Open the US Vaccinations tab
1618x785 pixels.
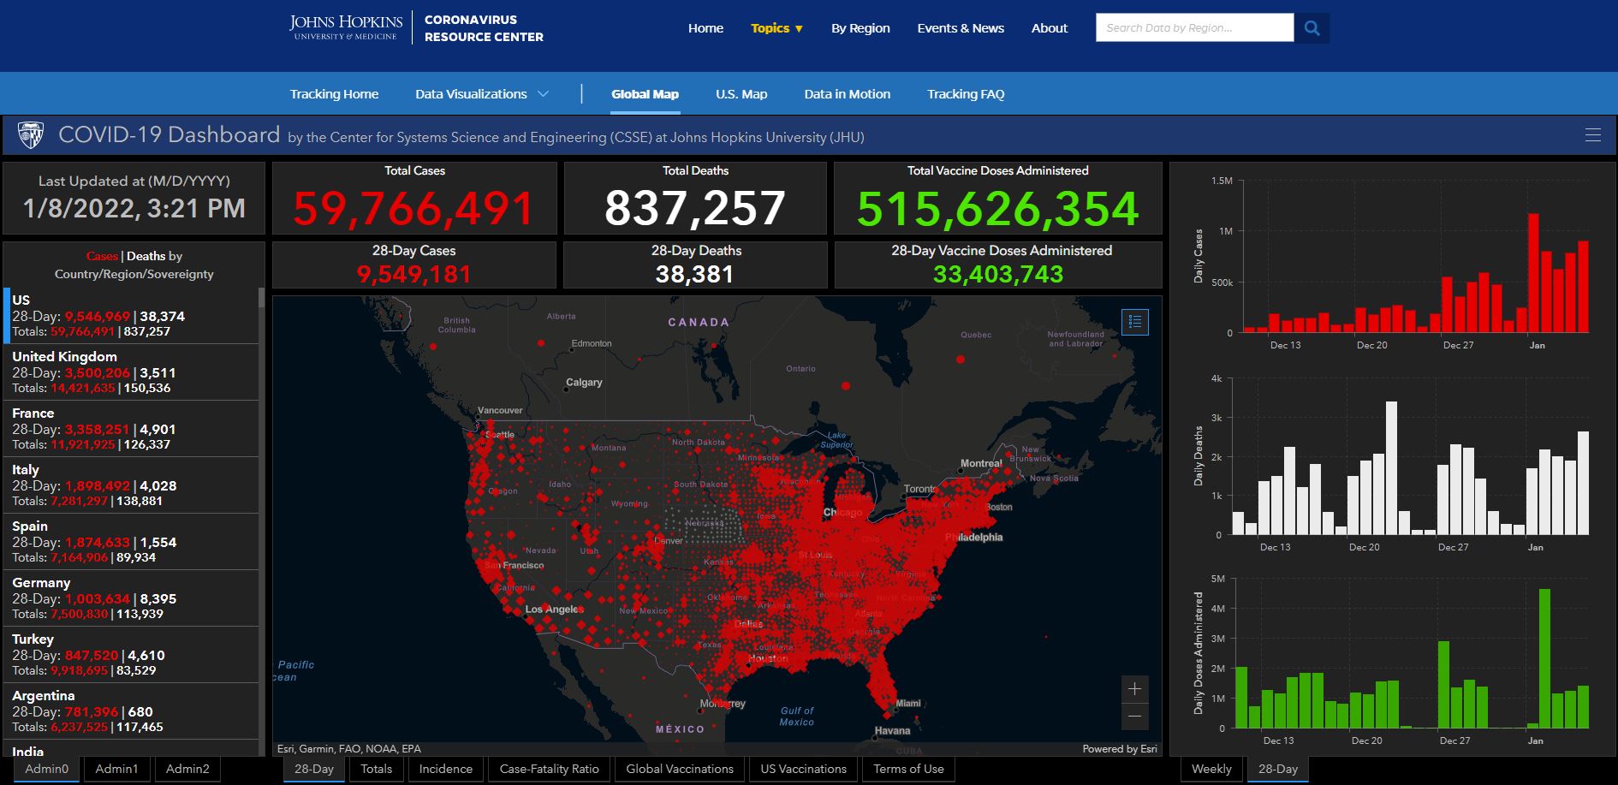pos(804,769)
